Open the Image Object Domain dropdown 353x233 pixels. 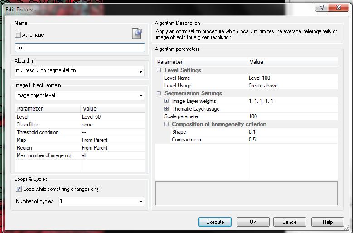[x=141, y=96]
